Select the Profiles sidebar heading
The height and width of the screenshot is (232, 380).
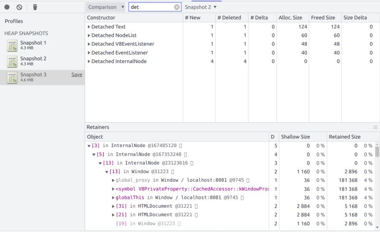[x=14, y=21]
